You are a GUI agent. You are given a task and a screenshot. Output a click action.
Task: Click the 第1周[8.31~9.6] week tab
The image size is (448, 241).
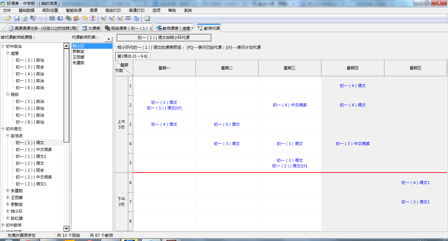click(x=132, y=56)
